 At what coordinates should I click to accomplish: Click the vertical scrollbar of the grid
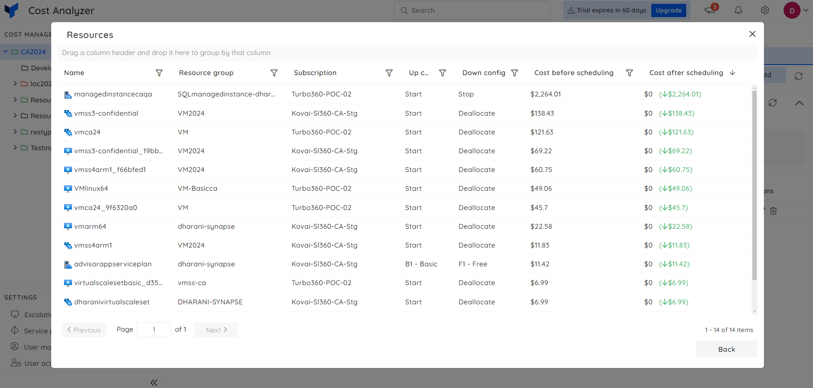click(x=754, y=185)
